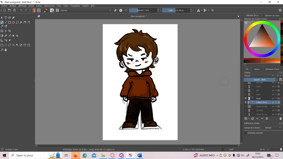This screenshot has width=283, height=159.
Task: Select the Text tool in the toolbox
Action: [6, 18]
